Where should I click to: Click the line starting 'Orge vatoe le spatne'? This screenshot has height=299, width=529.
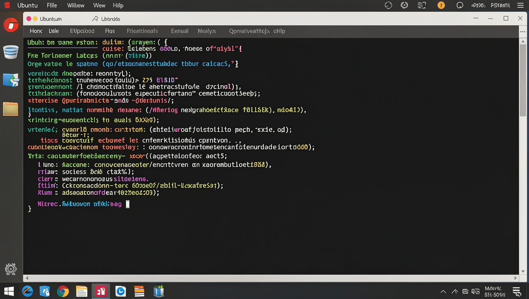tap(133, 64)
